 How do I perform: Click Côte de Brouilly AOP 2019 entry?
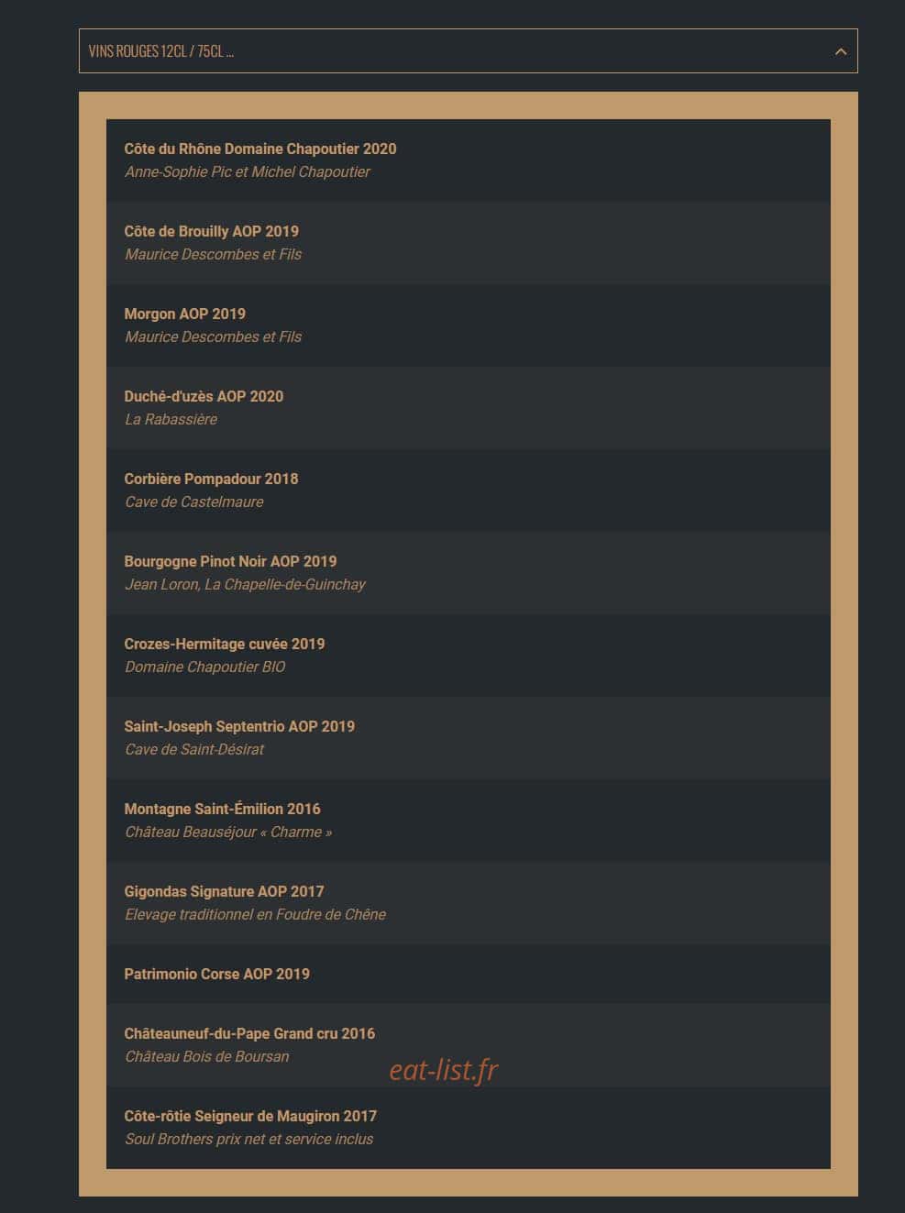468,243
